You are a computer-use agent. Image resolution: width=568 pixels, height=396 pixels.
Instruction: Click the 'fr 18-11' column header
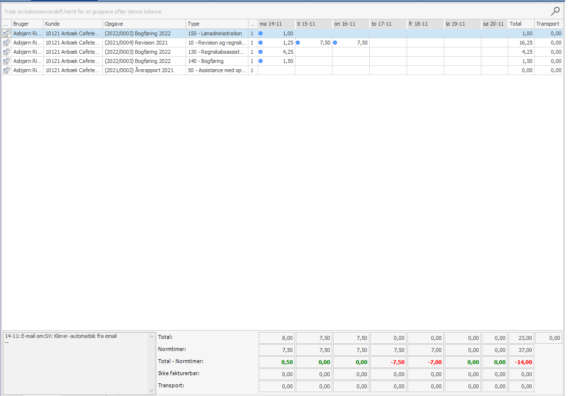[x=425, y=24]
